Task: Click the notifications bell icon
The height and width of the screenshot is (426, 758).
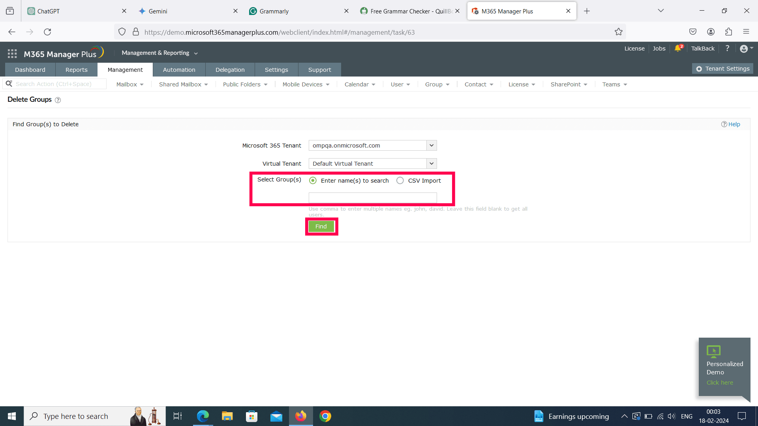Action: click(678, 48)
